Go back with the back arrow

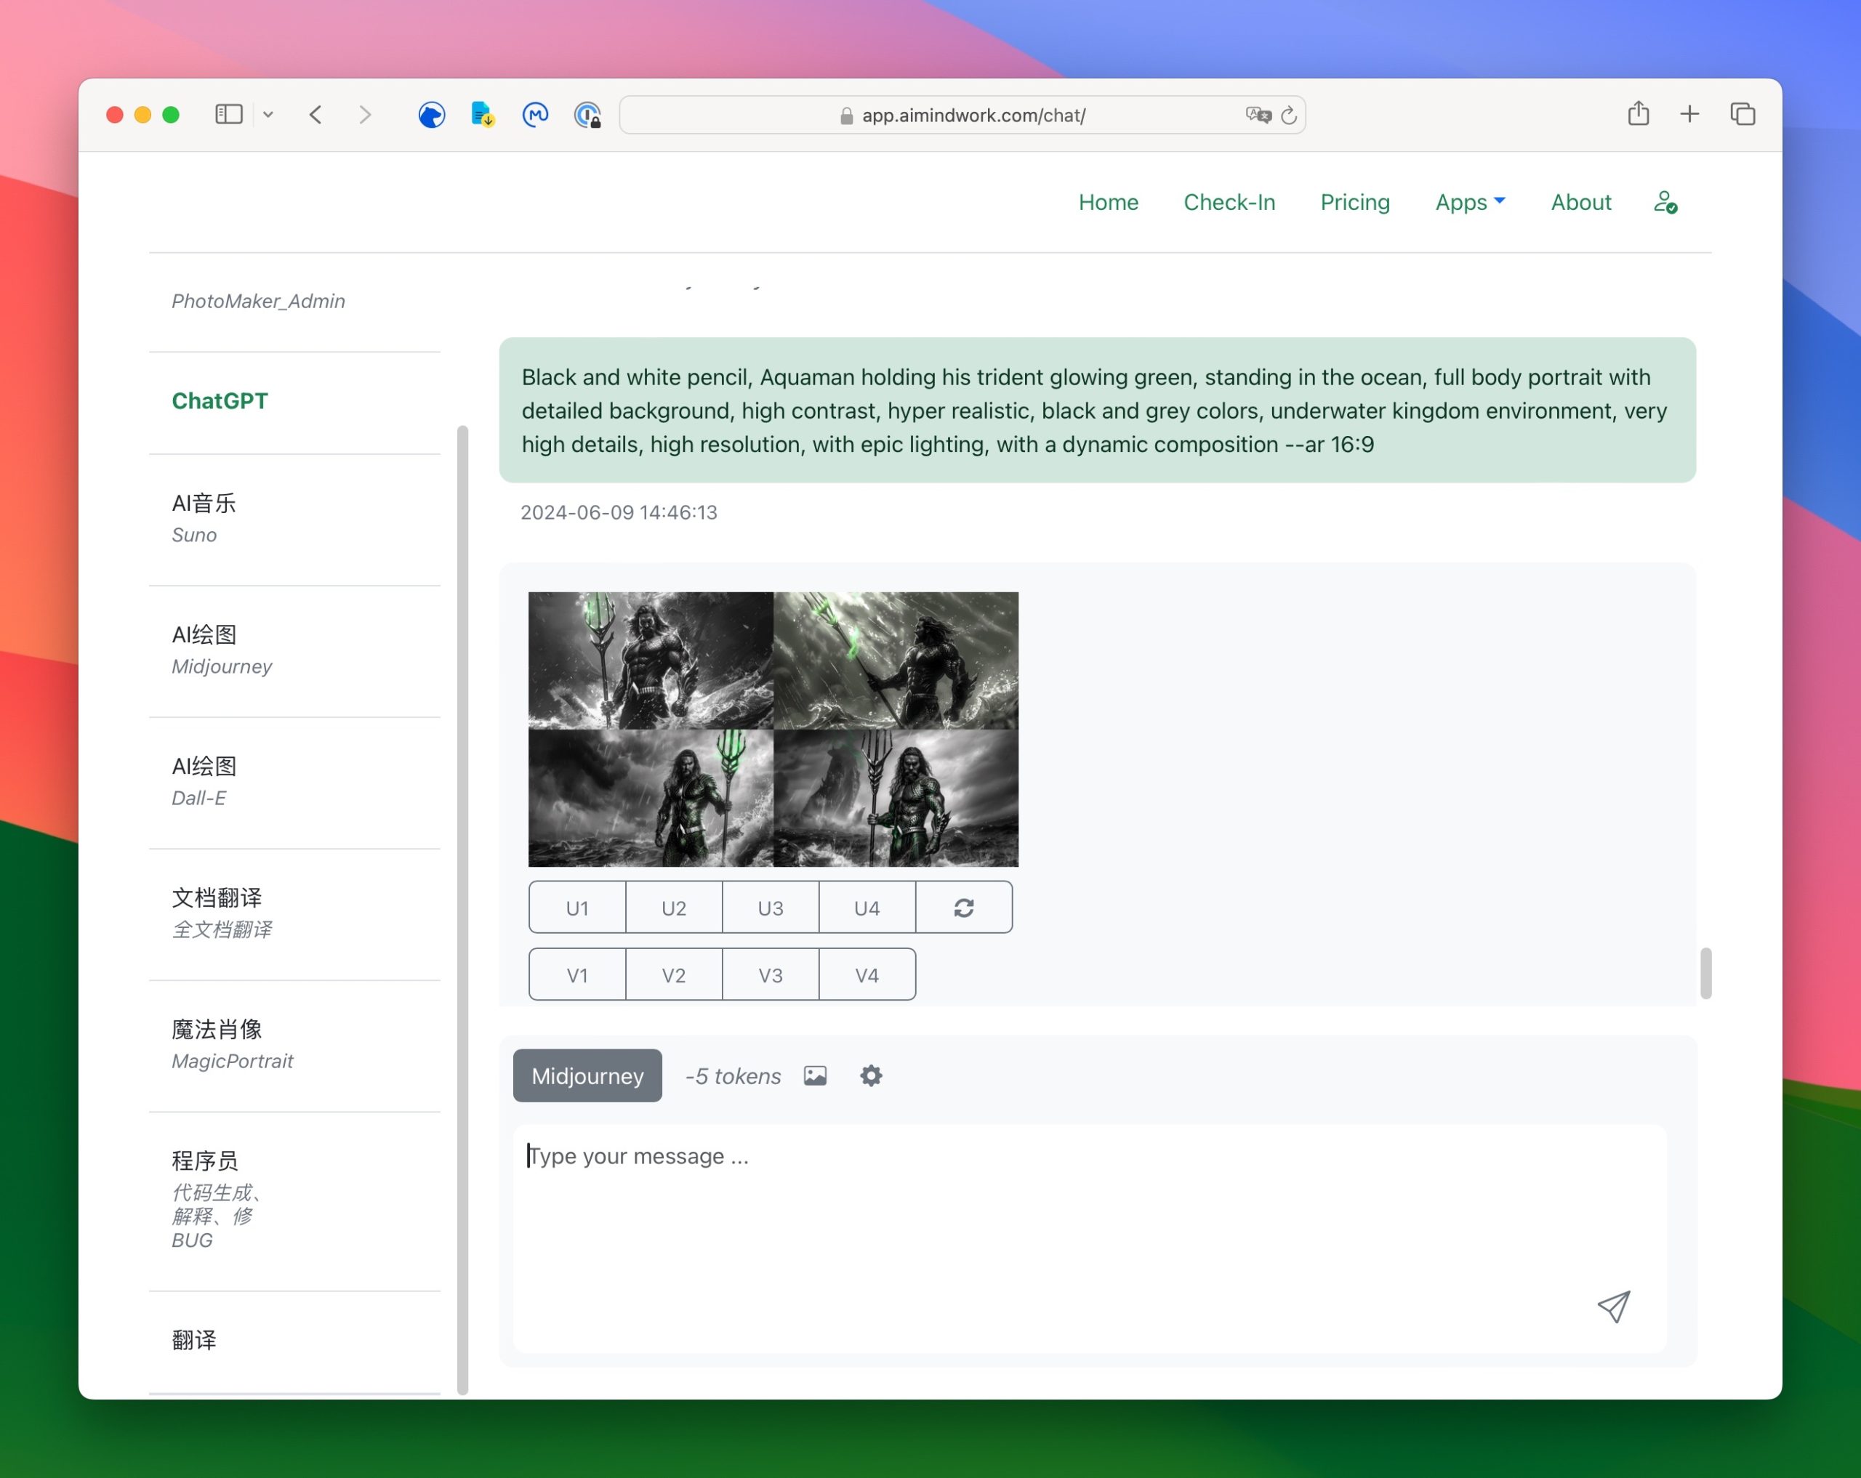(316, 114)
